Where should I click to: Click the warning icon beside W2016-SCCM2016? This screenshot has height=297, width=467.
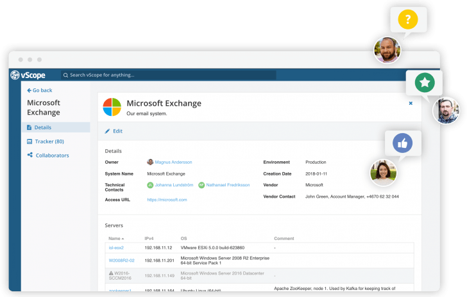pos(111,273)
